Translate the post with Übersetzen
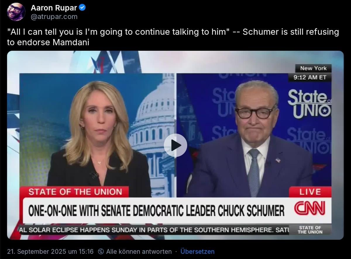Image resolution: width=351 pixels, height=259 pixels. pyautogui.click(x=197, y=251)
